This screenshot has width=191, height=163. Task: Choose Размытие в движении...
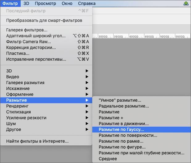pos(142,124)
